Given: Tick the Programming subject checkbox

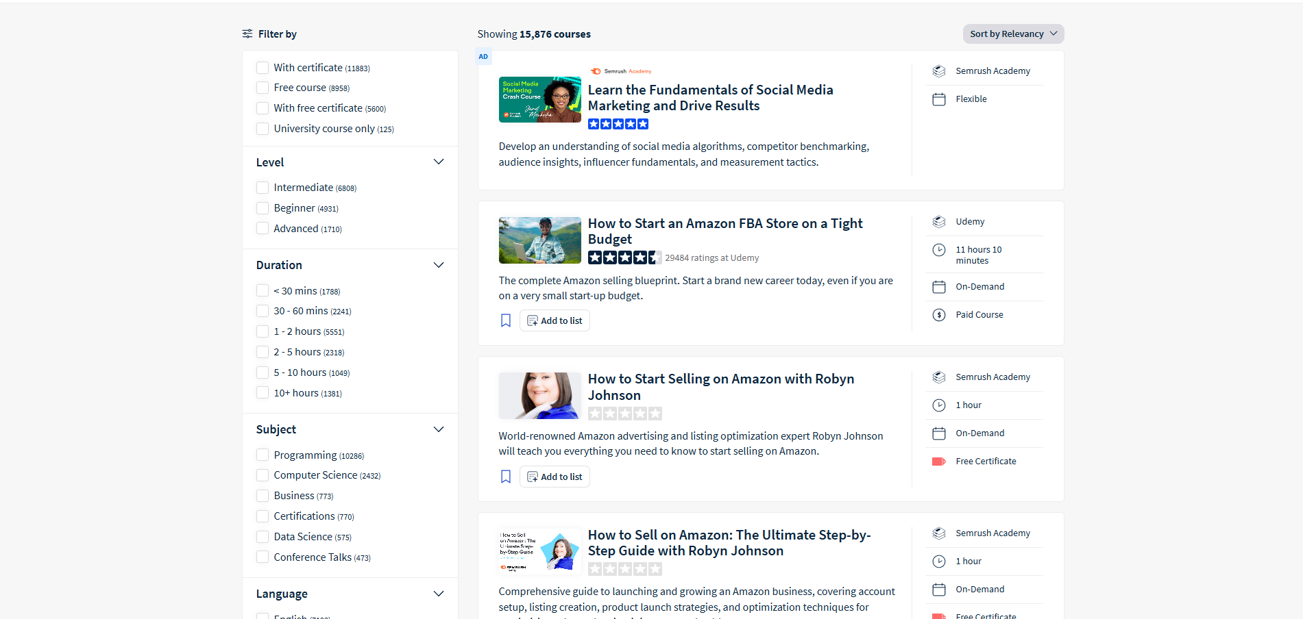Looking at the screenshot, I should pos(263,455).
